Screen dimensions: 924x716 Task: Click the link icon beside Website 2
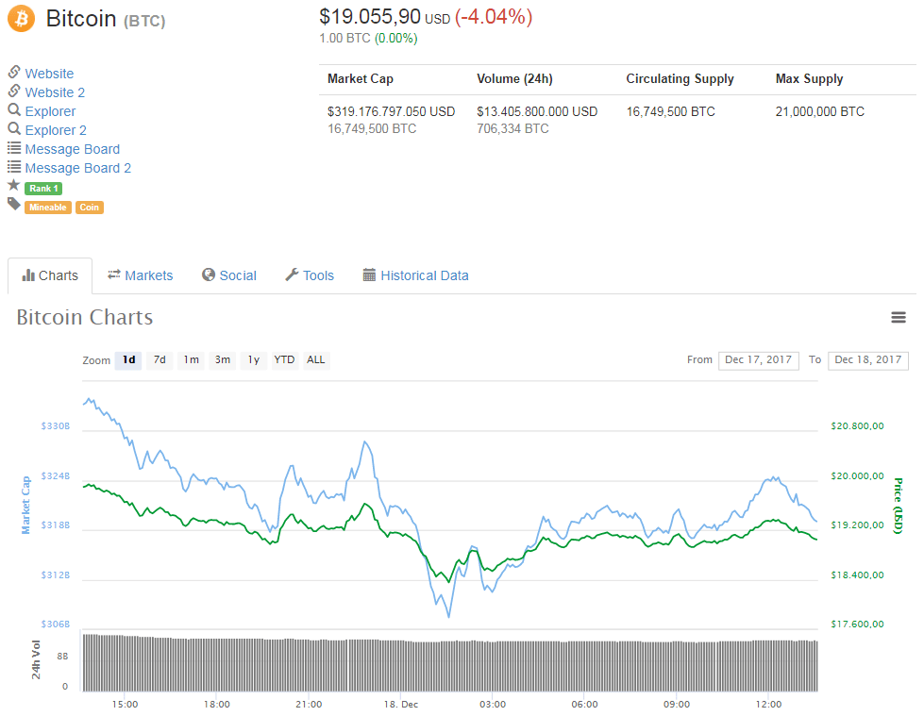click(x=14, y=91)
